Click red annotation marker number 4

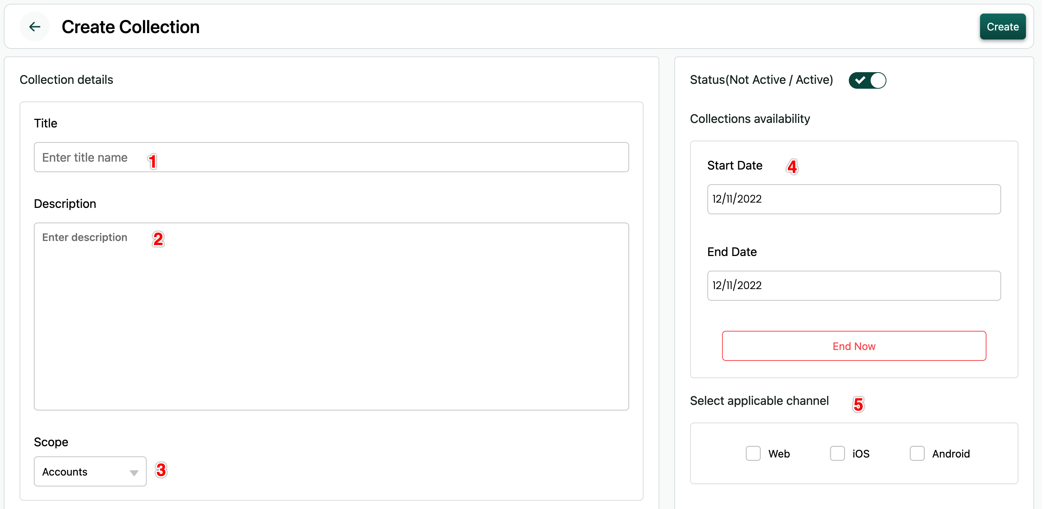click(x=792, y=167)
